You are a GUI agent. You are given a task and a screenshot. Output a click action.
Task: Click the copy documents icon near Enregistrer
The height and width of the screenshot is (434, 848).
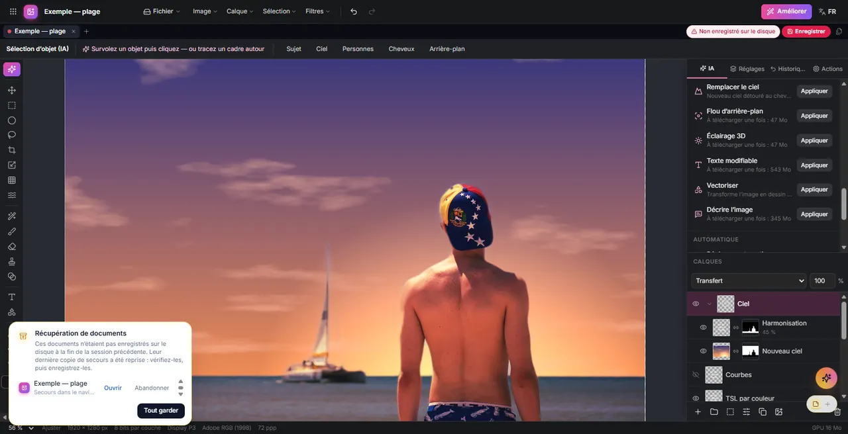[x=839, y=31]
